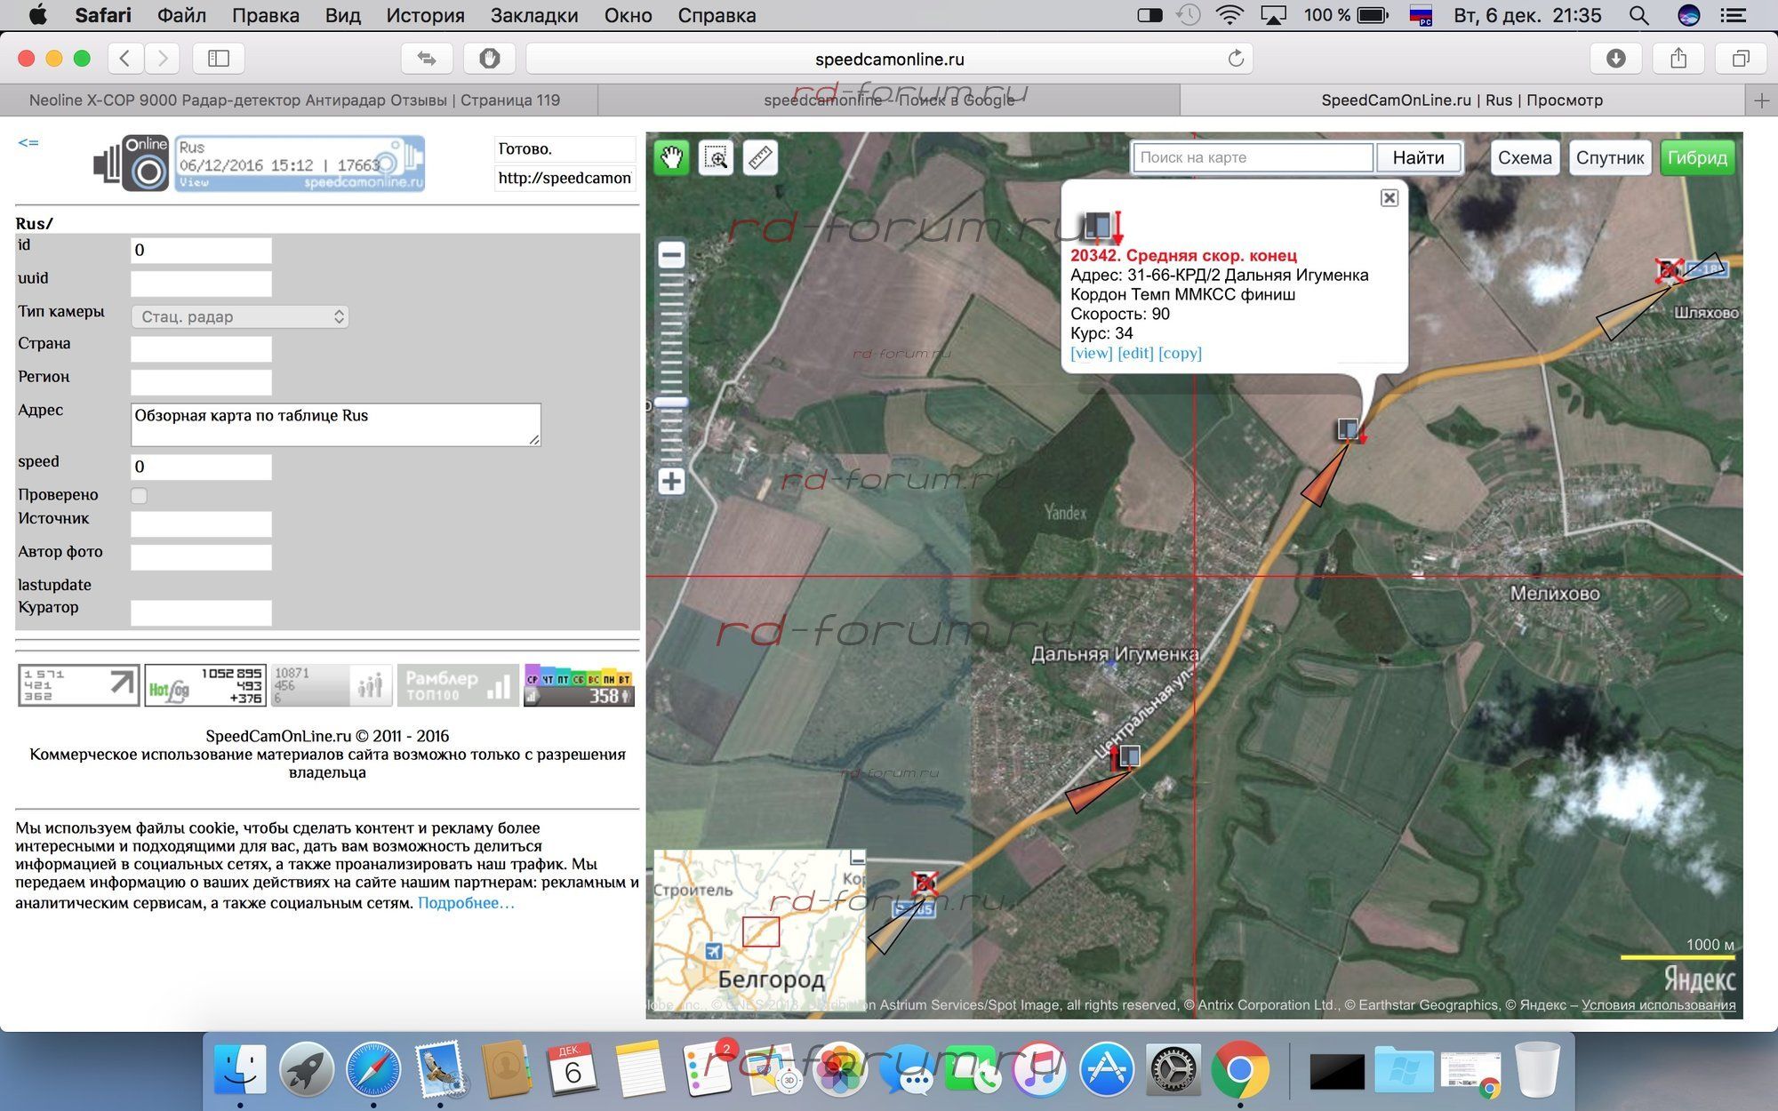
Task: Open the Notification Center menu bar icon
Action: pos(1732,15)
